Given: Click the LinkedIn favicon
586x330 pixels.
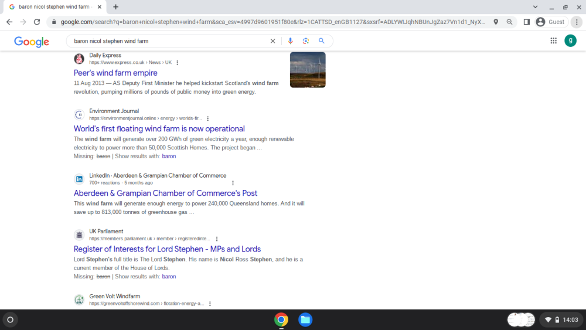Looking at the screenshot, I should (x=79, y=179).
